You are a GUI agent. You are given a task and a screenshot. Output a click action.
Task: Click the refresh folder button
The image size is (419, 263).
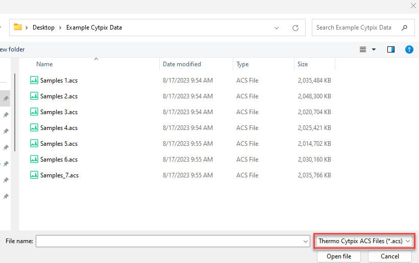coord(295,28)
